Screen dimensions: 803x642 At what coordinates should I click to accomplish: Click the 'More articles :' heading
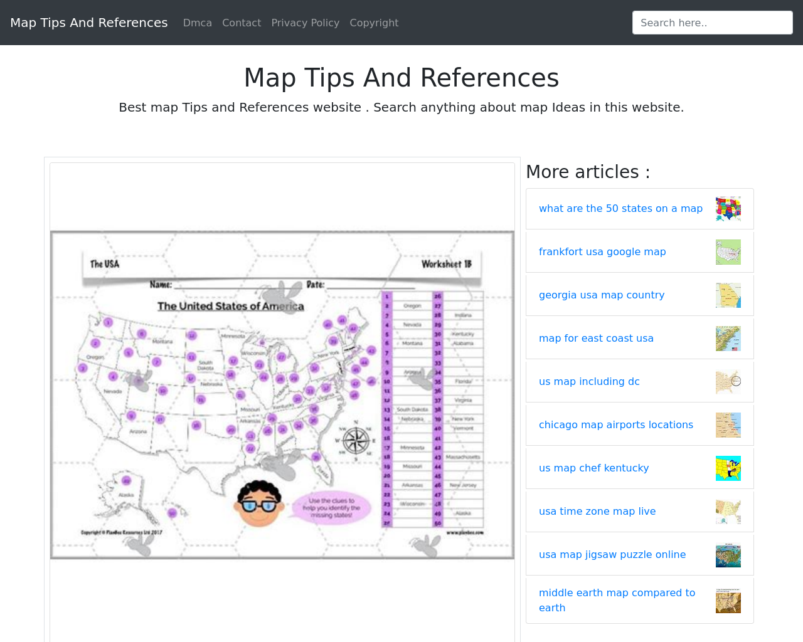coord(588,172)
